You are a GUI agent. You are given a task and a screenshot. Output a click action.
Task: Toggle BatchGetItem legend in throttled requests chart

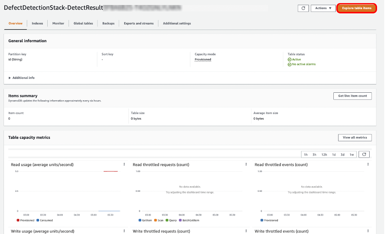(189, 220)
